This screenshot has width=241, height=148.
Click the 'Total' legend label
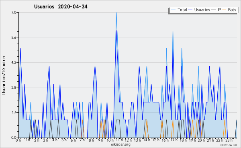pos(182,10)
